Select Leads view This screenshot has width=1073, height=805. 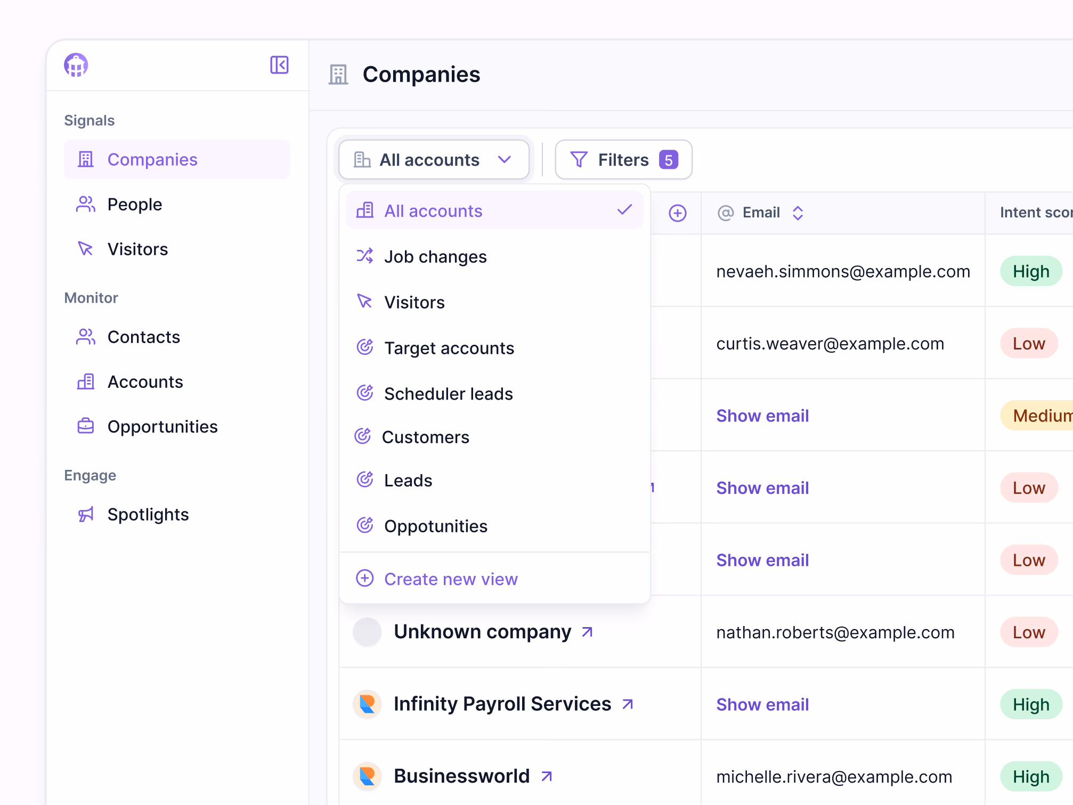pos(494,480)
